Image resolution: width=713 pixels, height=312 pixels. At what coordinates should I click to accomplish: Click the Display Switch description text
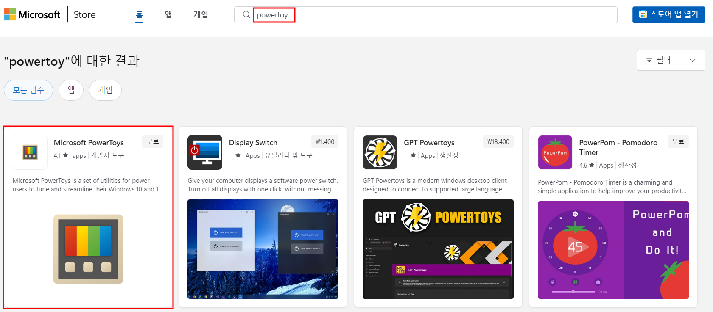click(x=263, y=185)
